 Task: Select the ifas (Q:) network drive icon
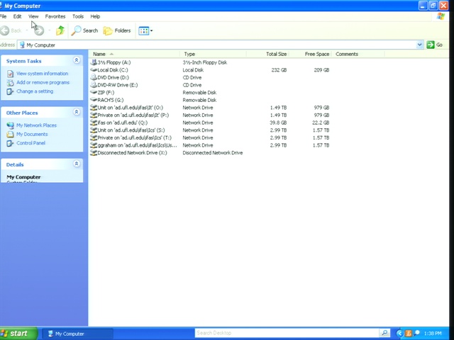coord(94,123)
